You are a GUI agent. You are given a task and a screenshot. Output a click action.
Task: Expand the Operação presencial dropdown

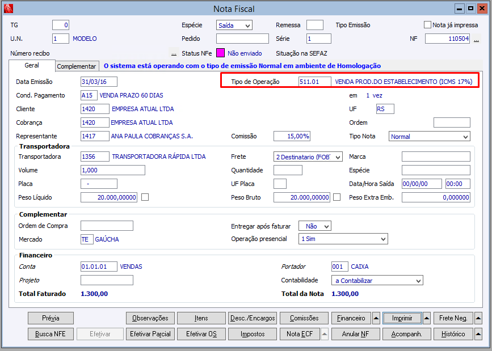pos(343,239)
